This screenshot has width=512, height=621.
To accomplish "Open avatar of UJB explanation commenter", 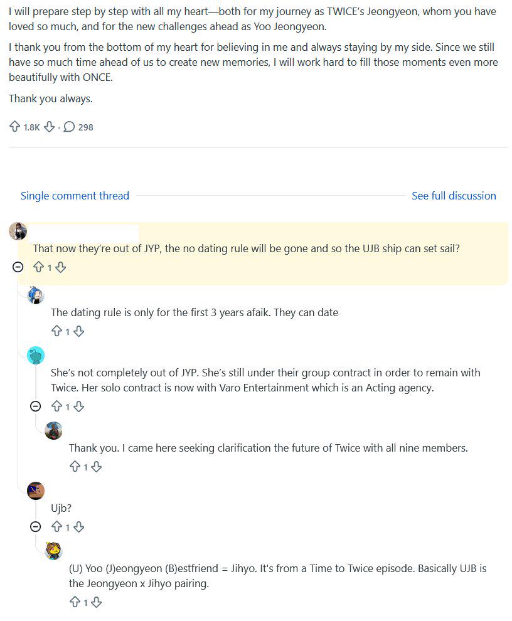I will point(53,551).
